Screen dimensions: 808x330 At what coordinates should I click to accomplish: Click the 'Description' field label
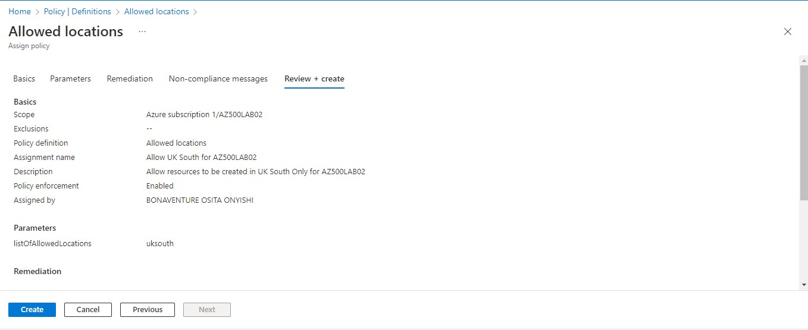click(x=33, y=172)
